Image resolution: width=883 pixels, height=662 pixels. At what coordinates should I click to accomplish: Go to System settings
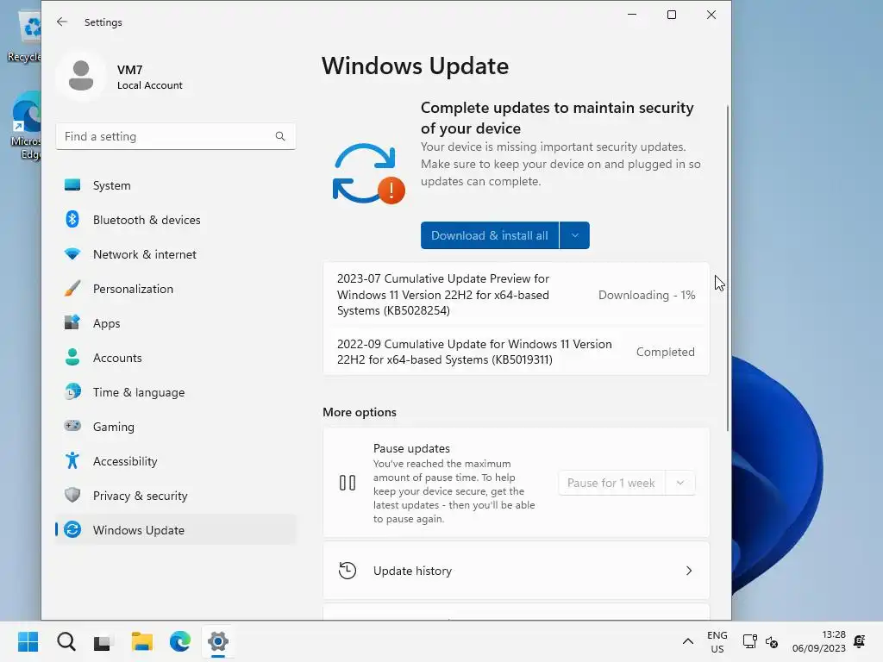point(176,185)
